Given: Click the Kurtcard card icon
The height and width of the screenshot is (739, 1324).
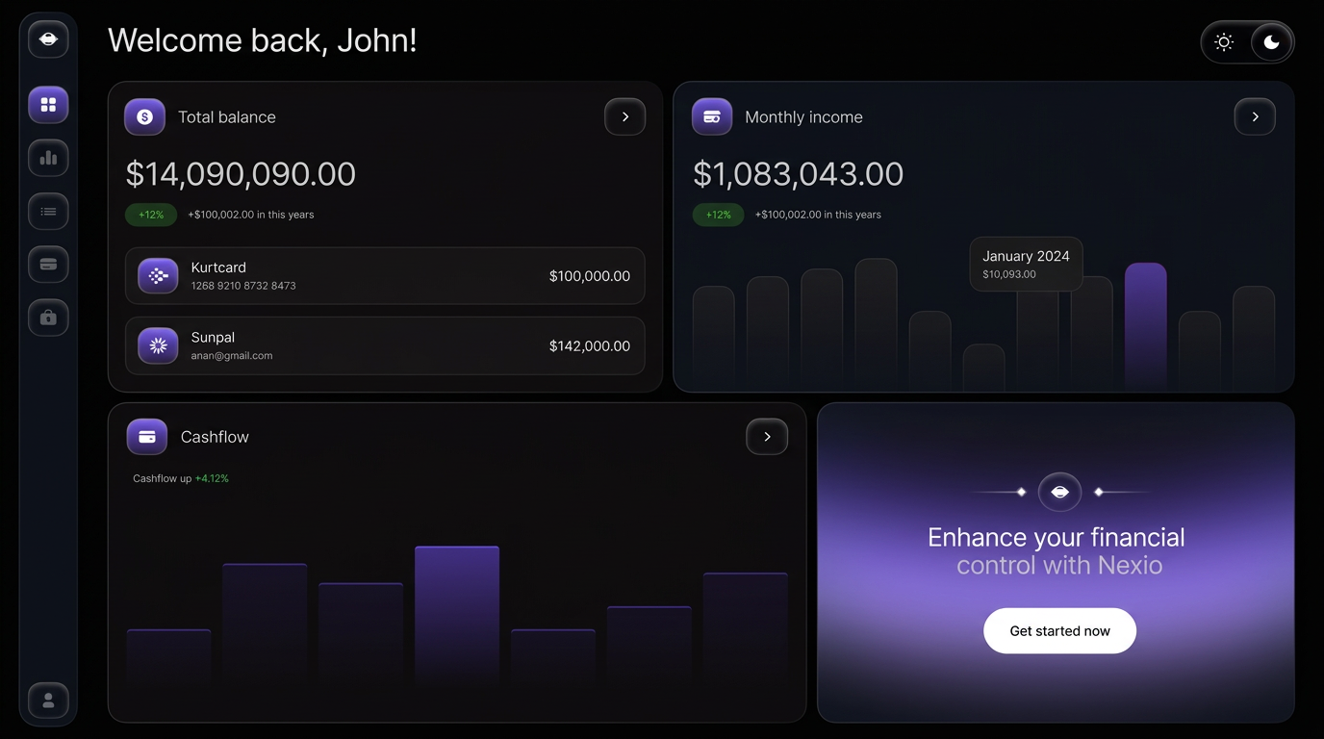Looking at the screenshot, I should click(x=158, y=275).
